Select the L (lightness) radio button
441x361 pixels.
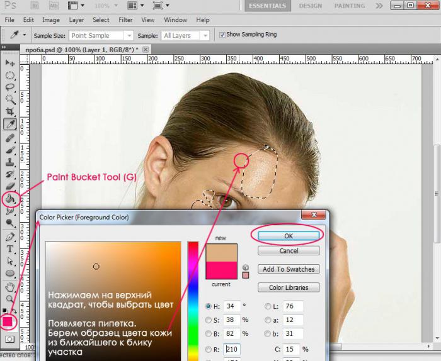click(268, 306)
